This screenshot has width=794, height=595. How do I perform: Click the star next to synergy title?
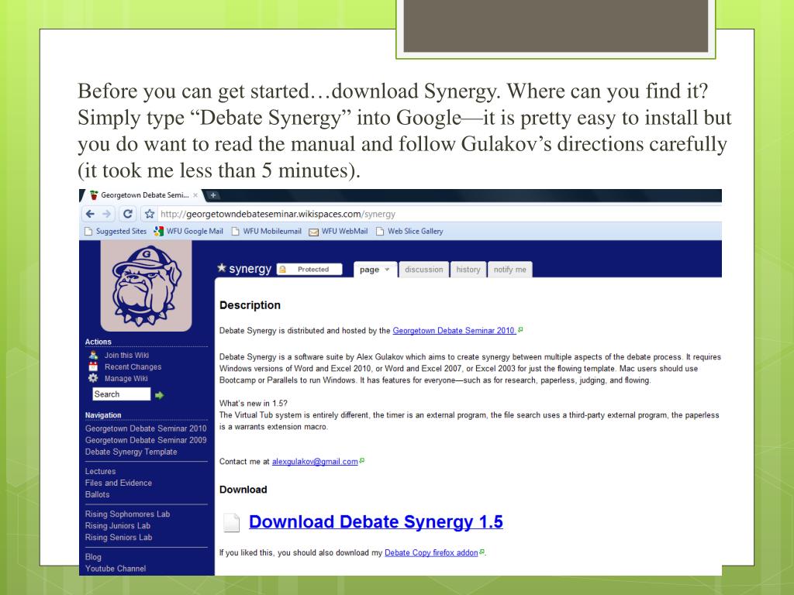tap(222, 268)
